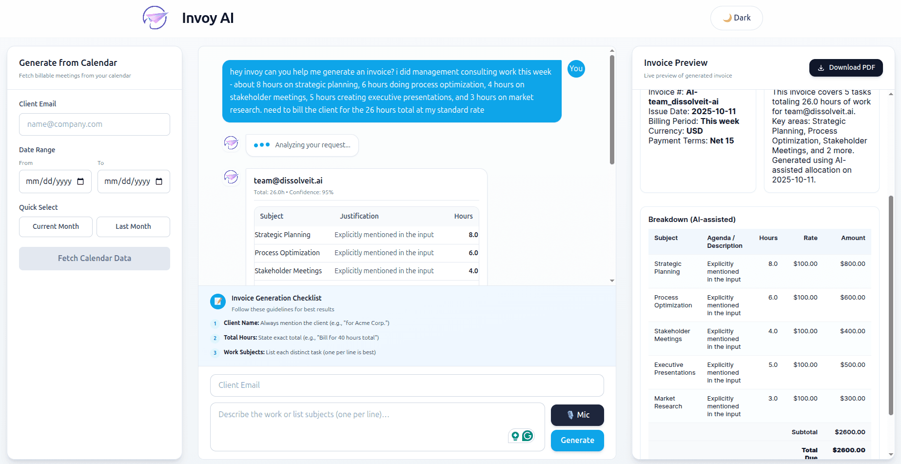Click the Generate button
The image size is (901, 464).
(x=577, y=441)
